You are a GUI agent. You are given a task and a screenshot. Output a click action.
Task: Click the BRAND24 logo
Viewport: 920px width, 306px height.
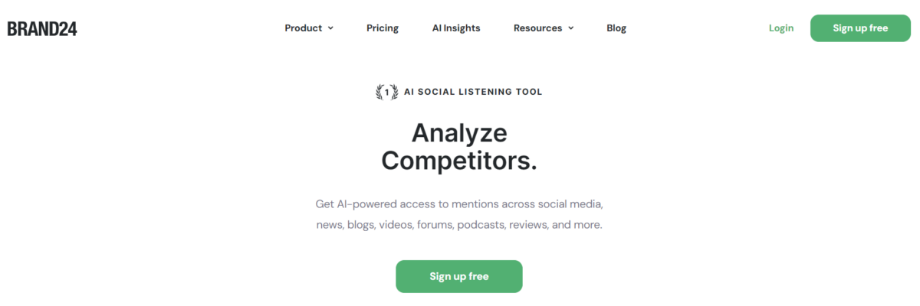(x=42, y=28)
